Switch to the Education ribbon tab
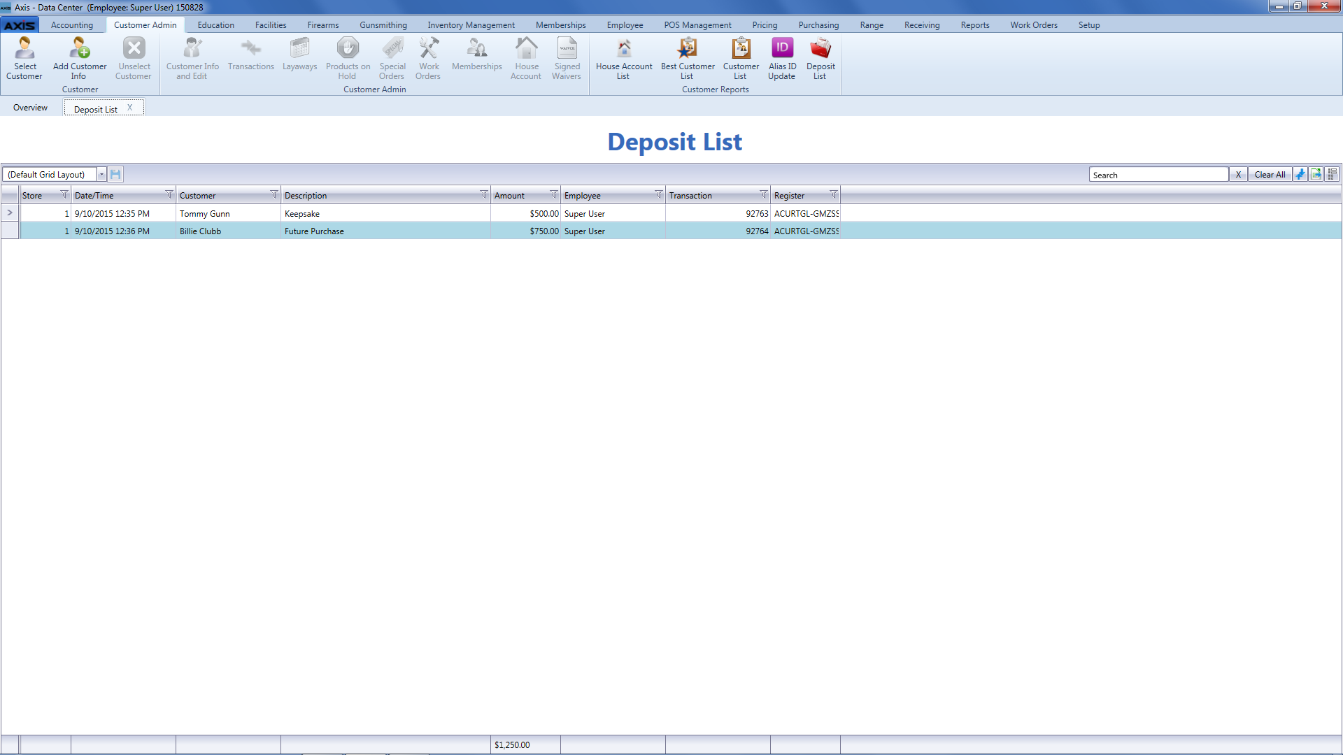This screenshot has height=755, width=1343. coord(215,25)
